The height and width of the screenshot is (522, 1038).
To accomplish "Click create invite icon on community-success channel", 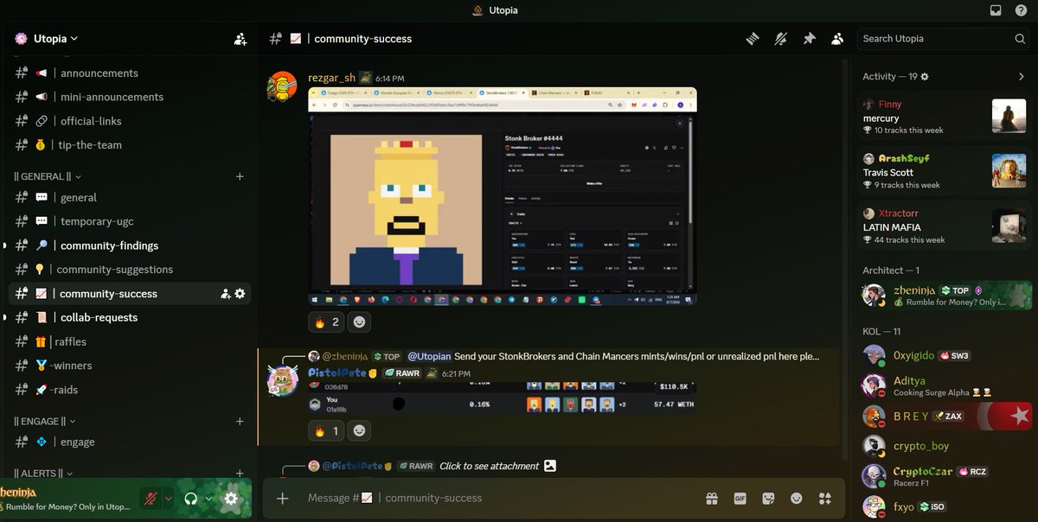I will pos(226,294).
